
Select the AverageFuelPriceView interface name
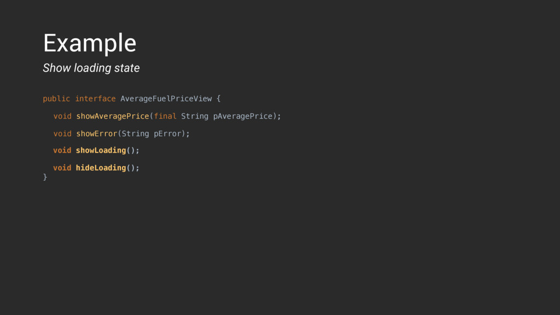(166, 98)
